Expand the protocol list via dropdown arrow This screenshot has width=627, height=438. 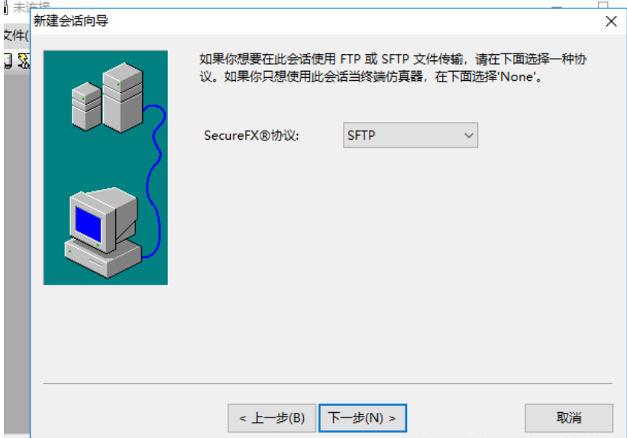pos(469,136)
